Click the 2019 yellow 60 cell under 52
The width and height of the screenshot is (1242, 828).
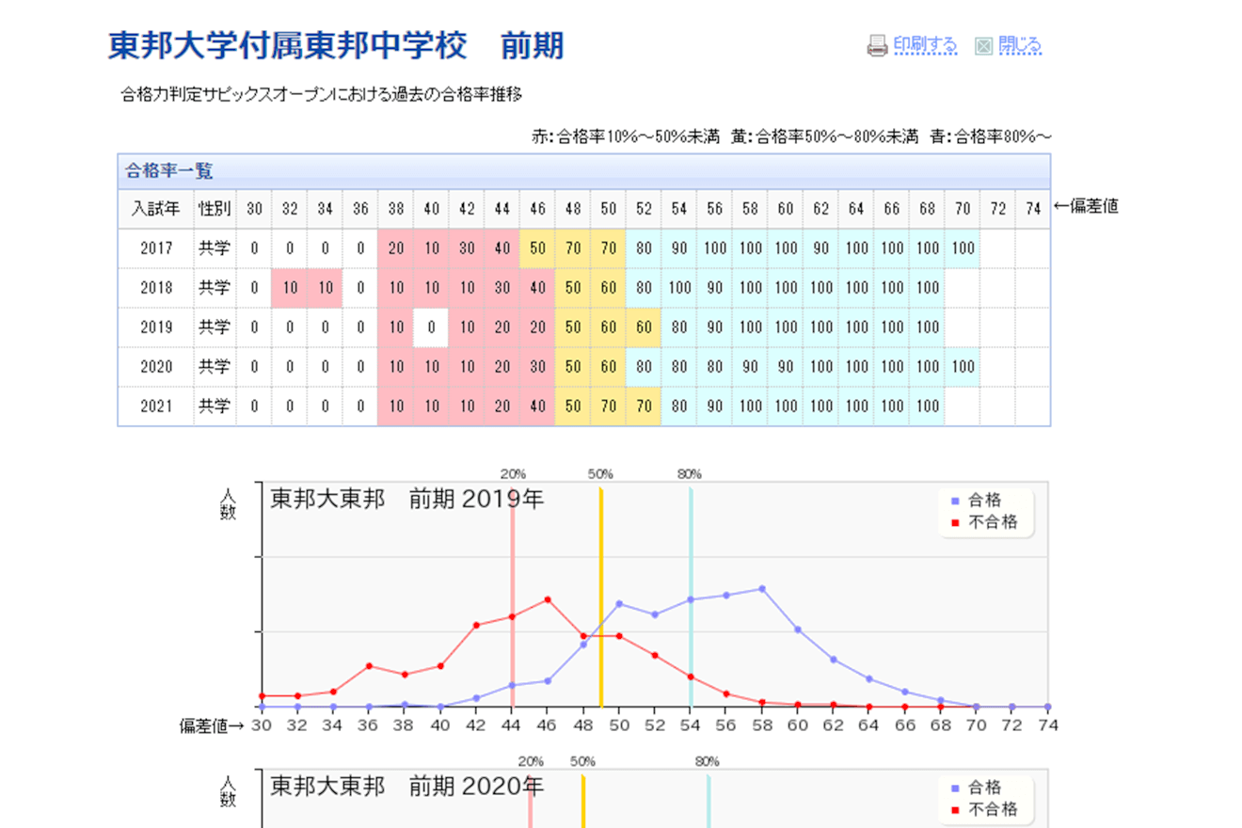644,327
